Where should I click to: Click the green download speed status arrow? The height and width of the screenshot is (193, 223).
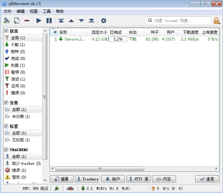click(83, 189)
